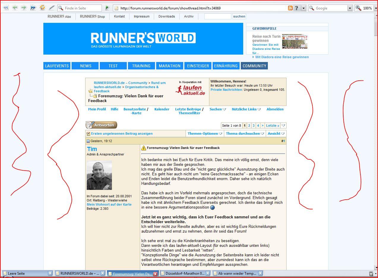
Task: Go back with the green back arrow
Action: tap(15, 8)
